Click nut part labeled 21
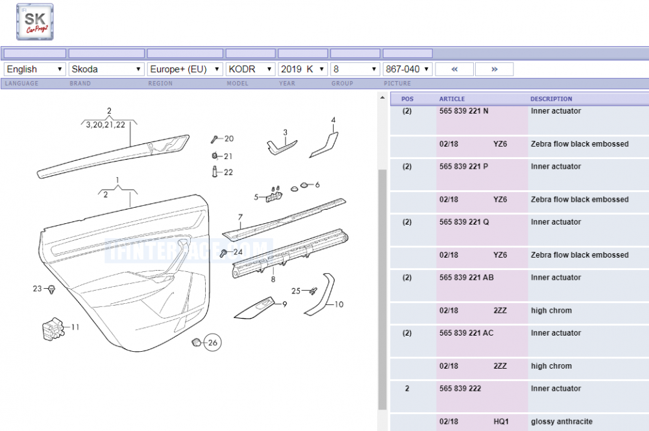Screen dimensions: 649x431 click(x=214, y=156)
